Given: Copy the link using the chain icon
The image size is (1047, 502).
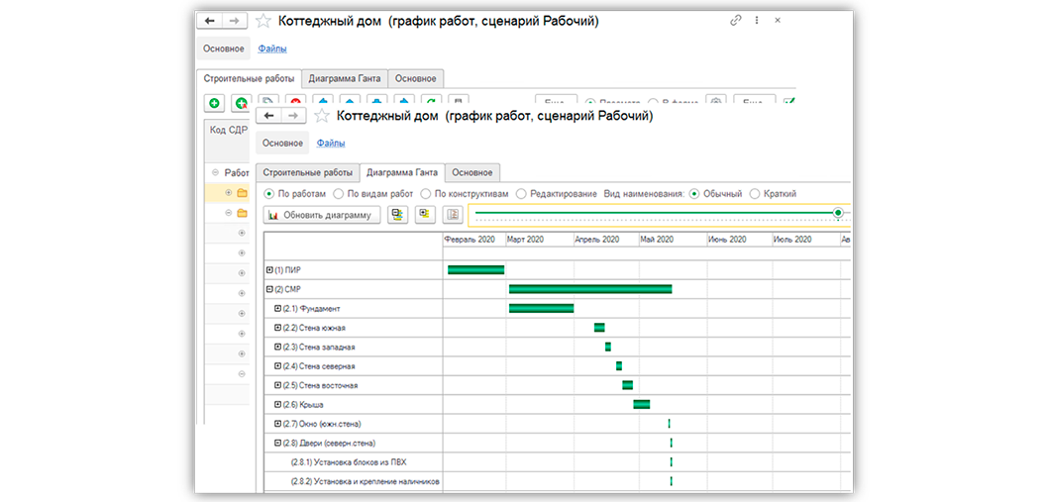Looking at the screenshot, I should point(736,21).
